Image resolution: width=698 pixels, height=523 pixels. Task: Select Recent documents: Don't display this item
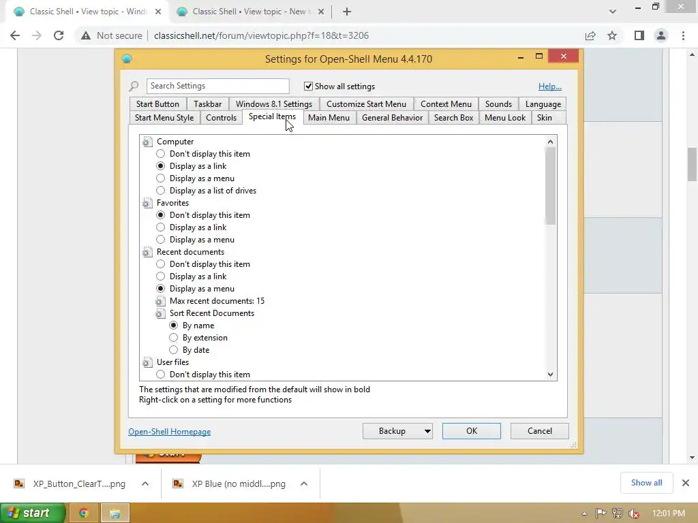point(160,264)
